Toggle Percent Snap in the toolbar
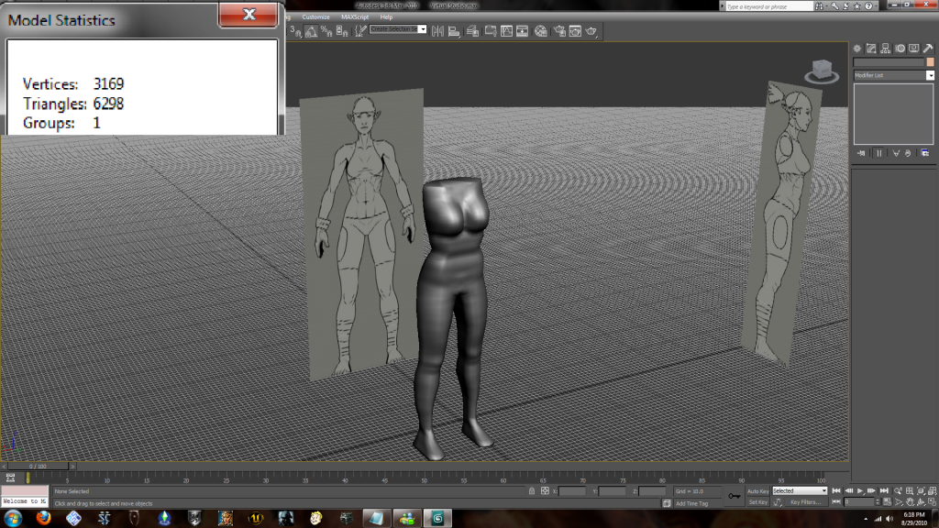Viewport: 939px width, 528px height. pyautogui.click(x=326, y=31)
